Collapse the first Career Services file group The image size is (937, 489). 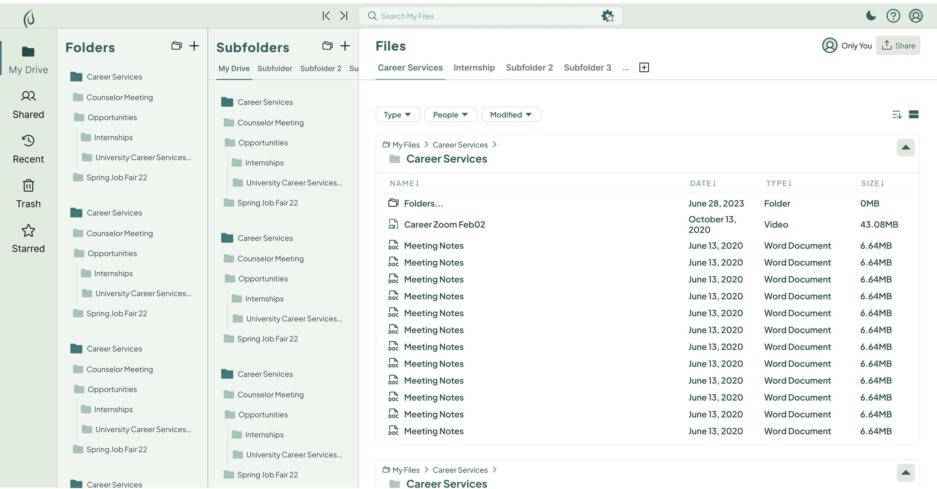906,148
